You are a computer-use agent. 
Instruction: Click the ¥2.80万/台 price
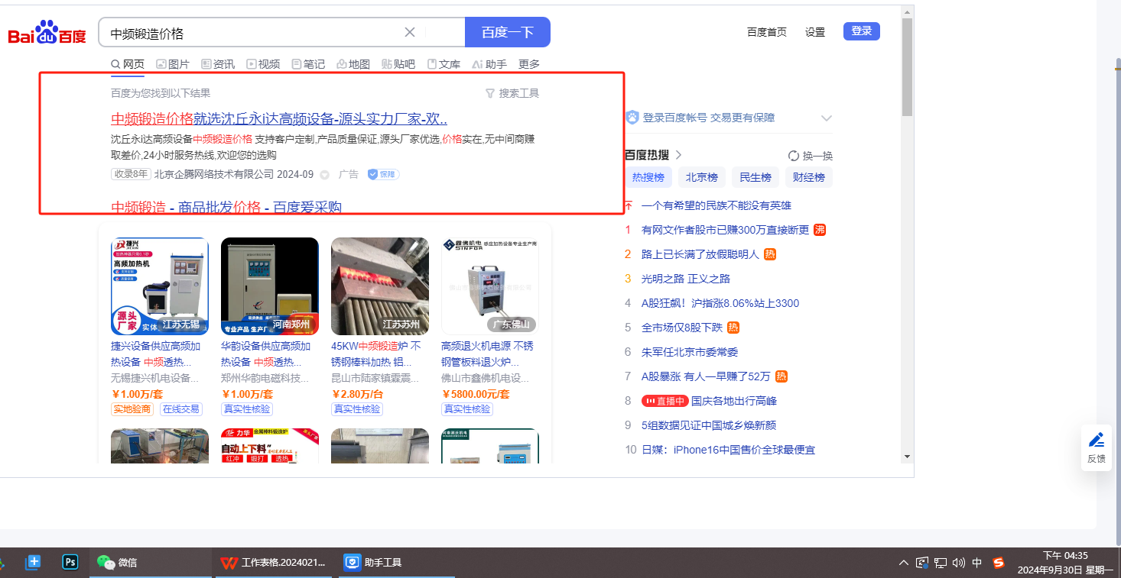click(357, 394)
